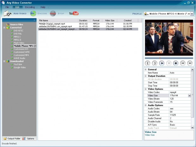This screenshot has height=147, width=196.
Task: Open the Options dialog
Action: pyautogui.click(x=28, y=138)
